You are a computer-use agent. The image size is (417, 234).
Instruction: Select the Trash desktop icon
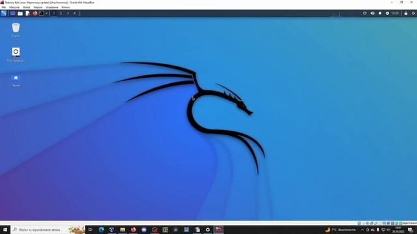16,30
